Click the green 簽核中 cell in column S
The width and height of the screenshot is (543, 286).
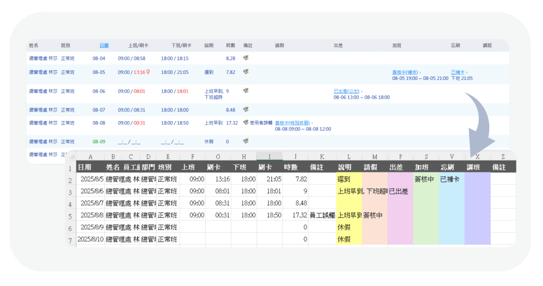click(x=426, y=179)
